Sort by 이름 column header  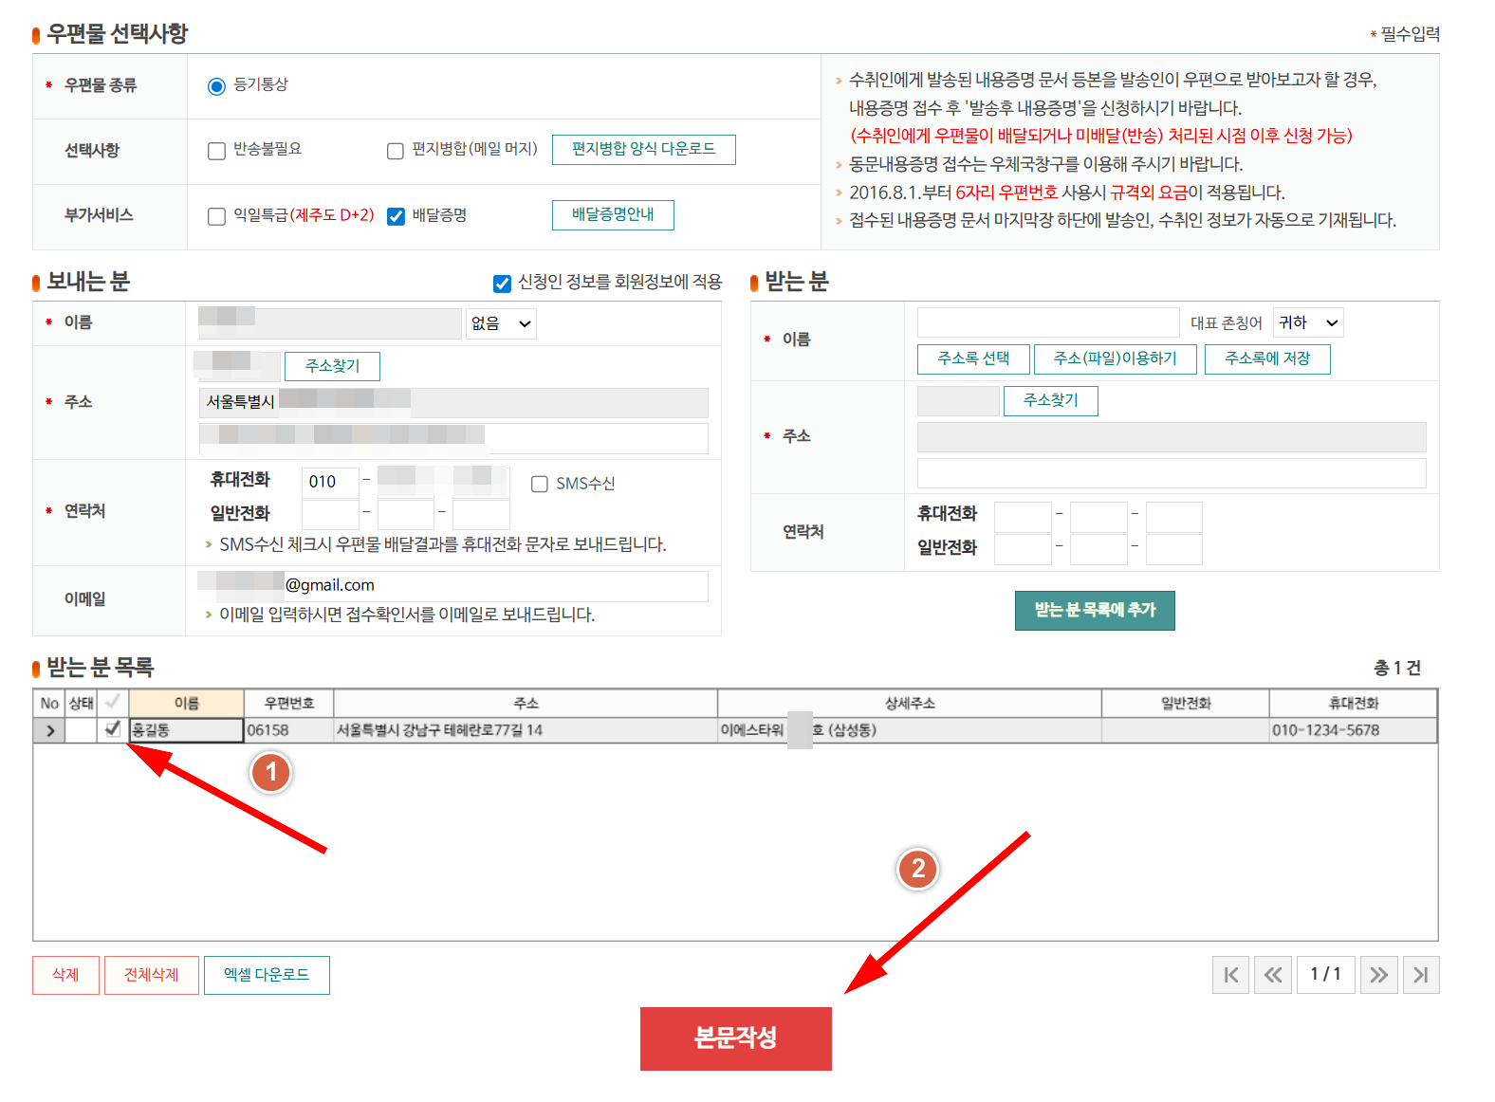point(187,703)
